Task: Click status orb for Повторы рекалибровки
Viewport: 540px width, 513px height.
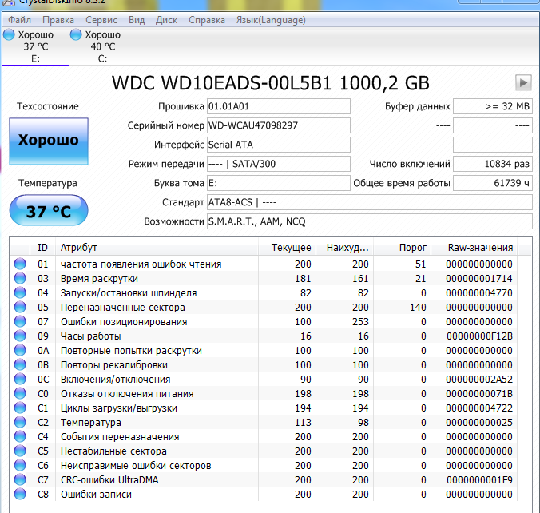Action: click(20, 364)
